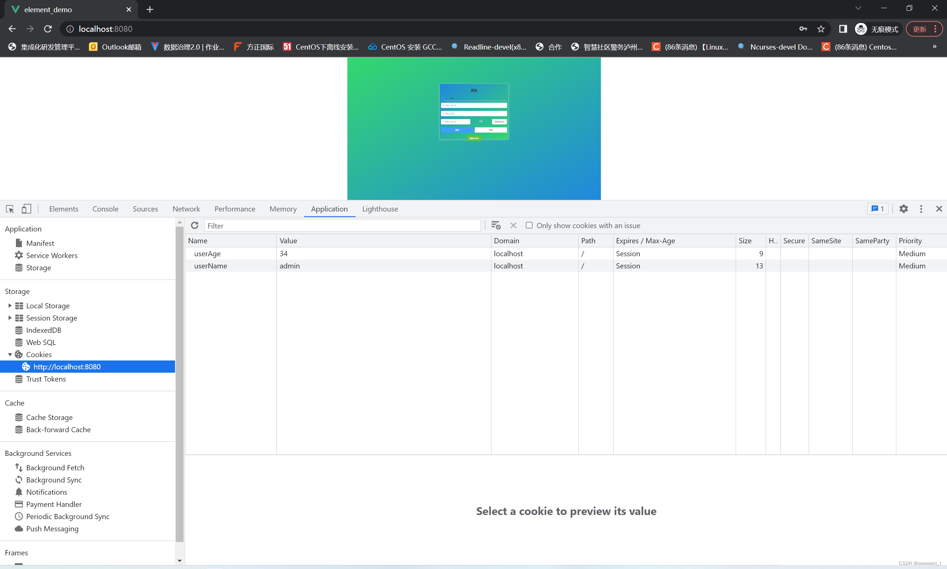Switch to the Network tab

186,209
